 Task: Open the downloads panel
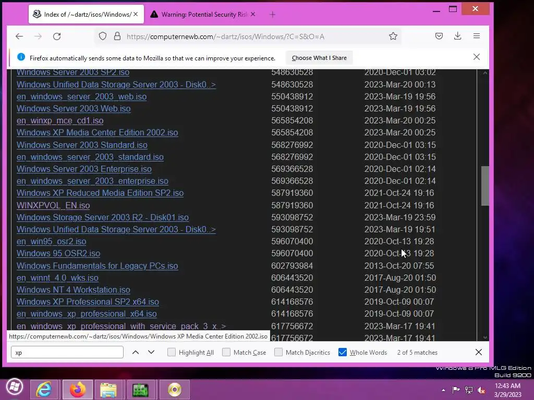458,36
